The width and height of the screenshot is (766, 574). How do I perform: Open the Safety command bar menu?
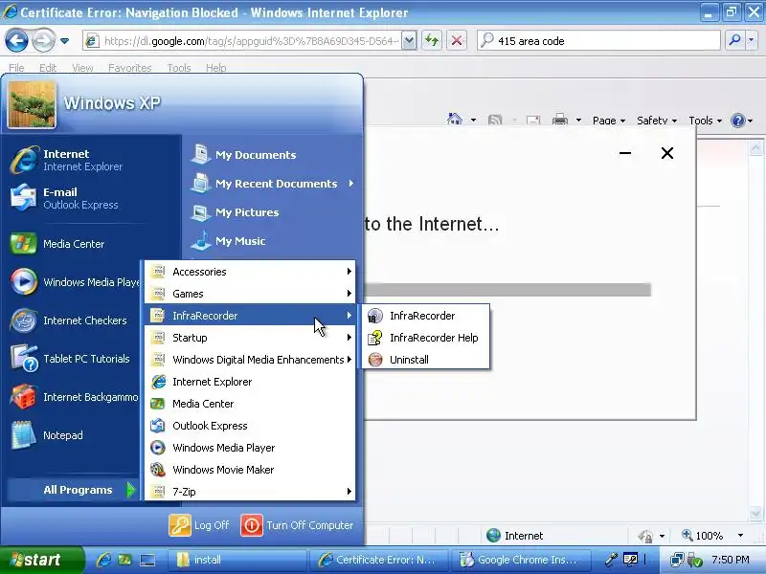tap(657, 121)
